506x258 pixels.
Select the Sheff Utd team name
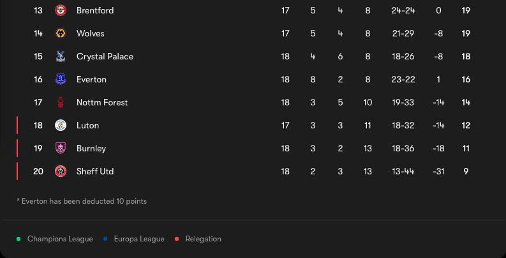(x=95, y=171)
